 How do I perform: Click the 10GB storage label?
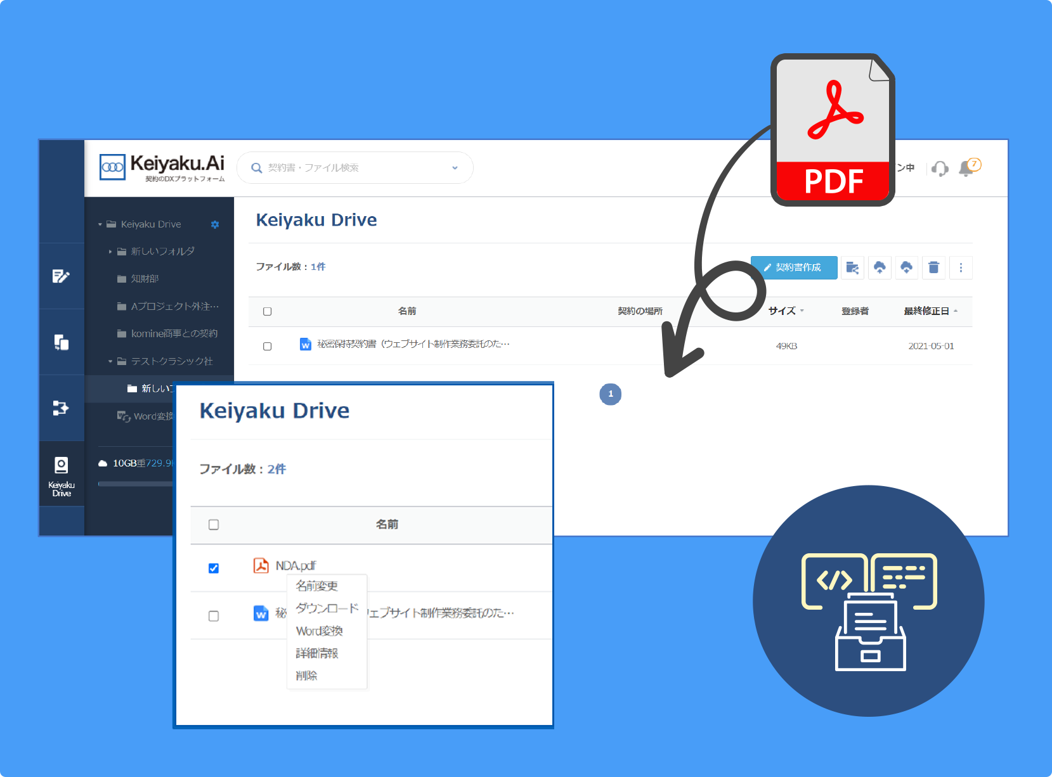point(125,463)
